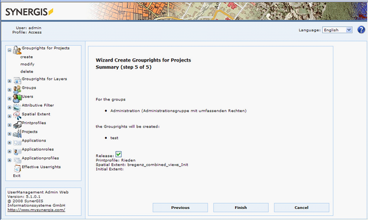The image size is (368, 220).
Task: Open the Applicationprofiles label
Action: [x=40, y=158]
